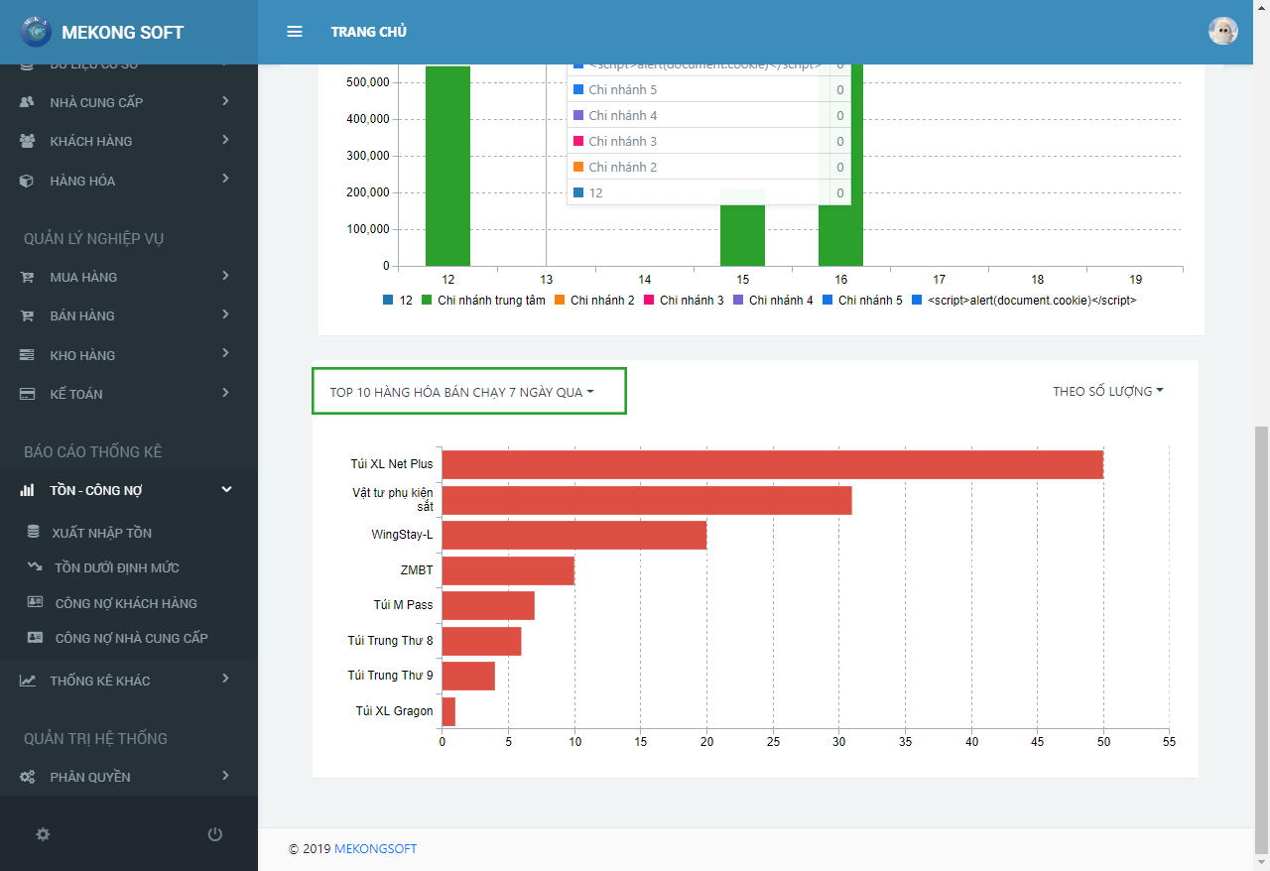The height and width of the screenshot is (871, 1270).
Task: Click the Công nợ khách hàng card icon
Action: tap(35, 602)
